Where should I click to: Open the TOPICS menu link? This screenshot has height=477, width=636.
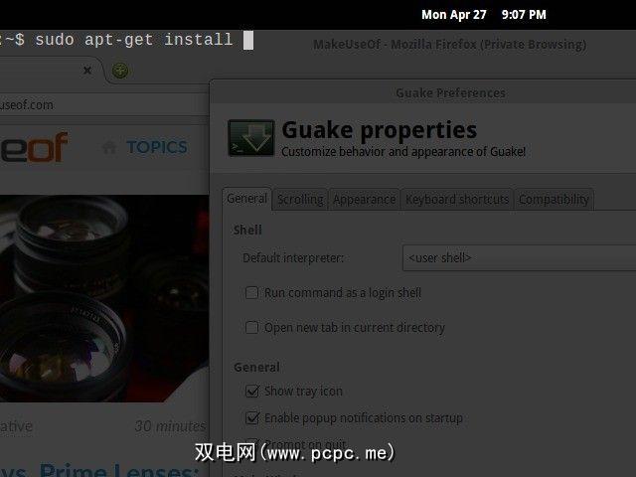coord(157,147)
